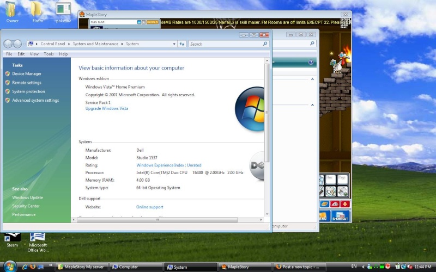Click the Forward navigation button
This screenshot has height=272, width=436.
(x=17, y=44)
